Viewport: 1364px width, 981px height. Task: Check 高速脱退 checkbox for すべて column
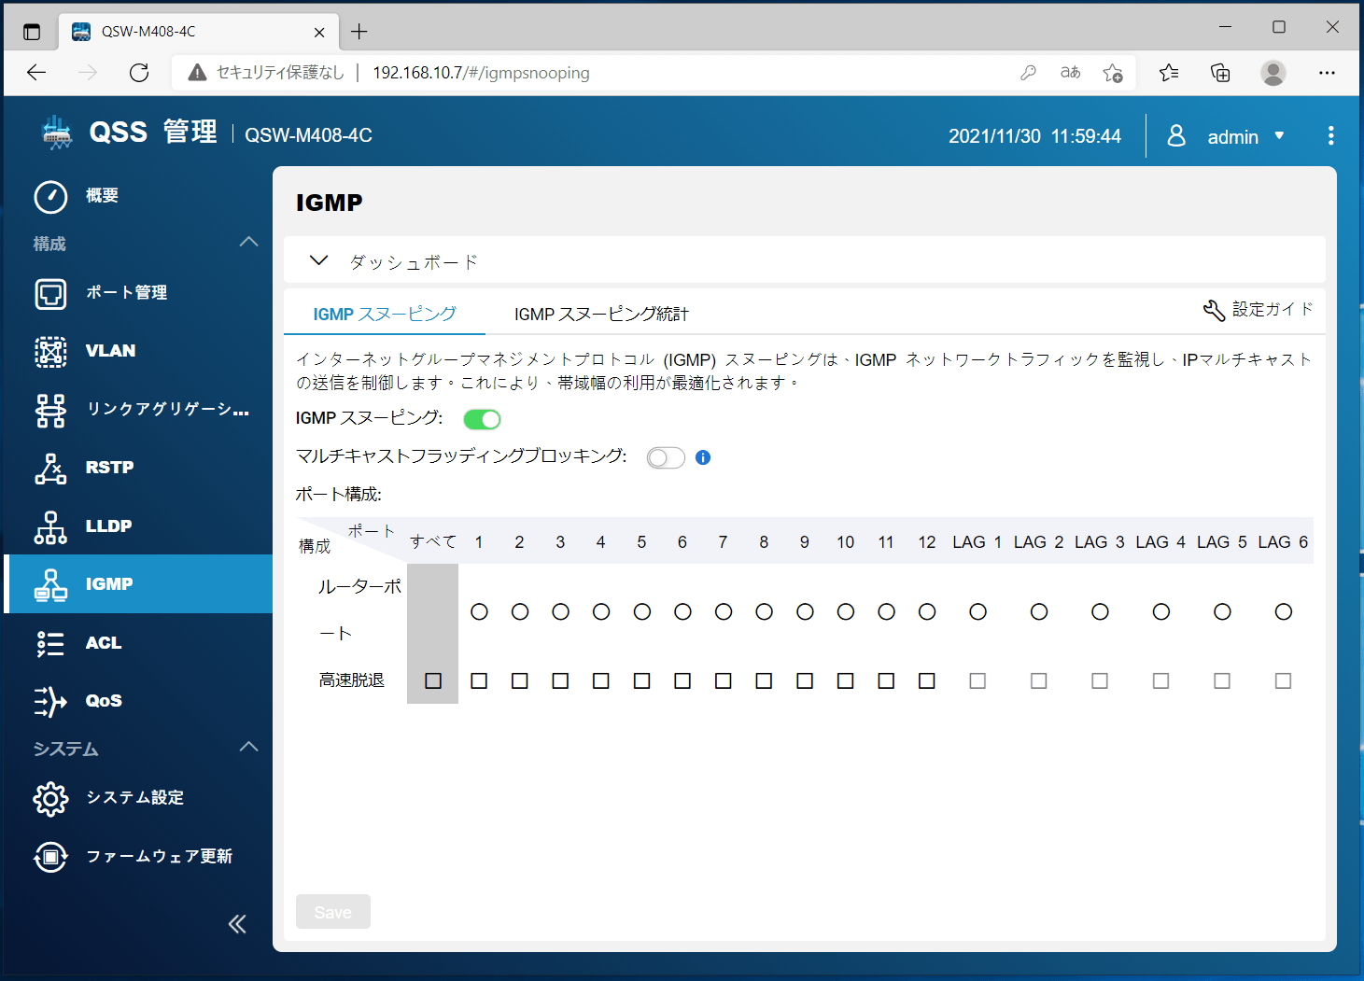click(x=433, y=681)
